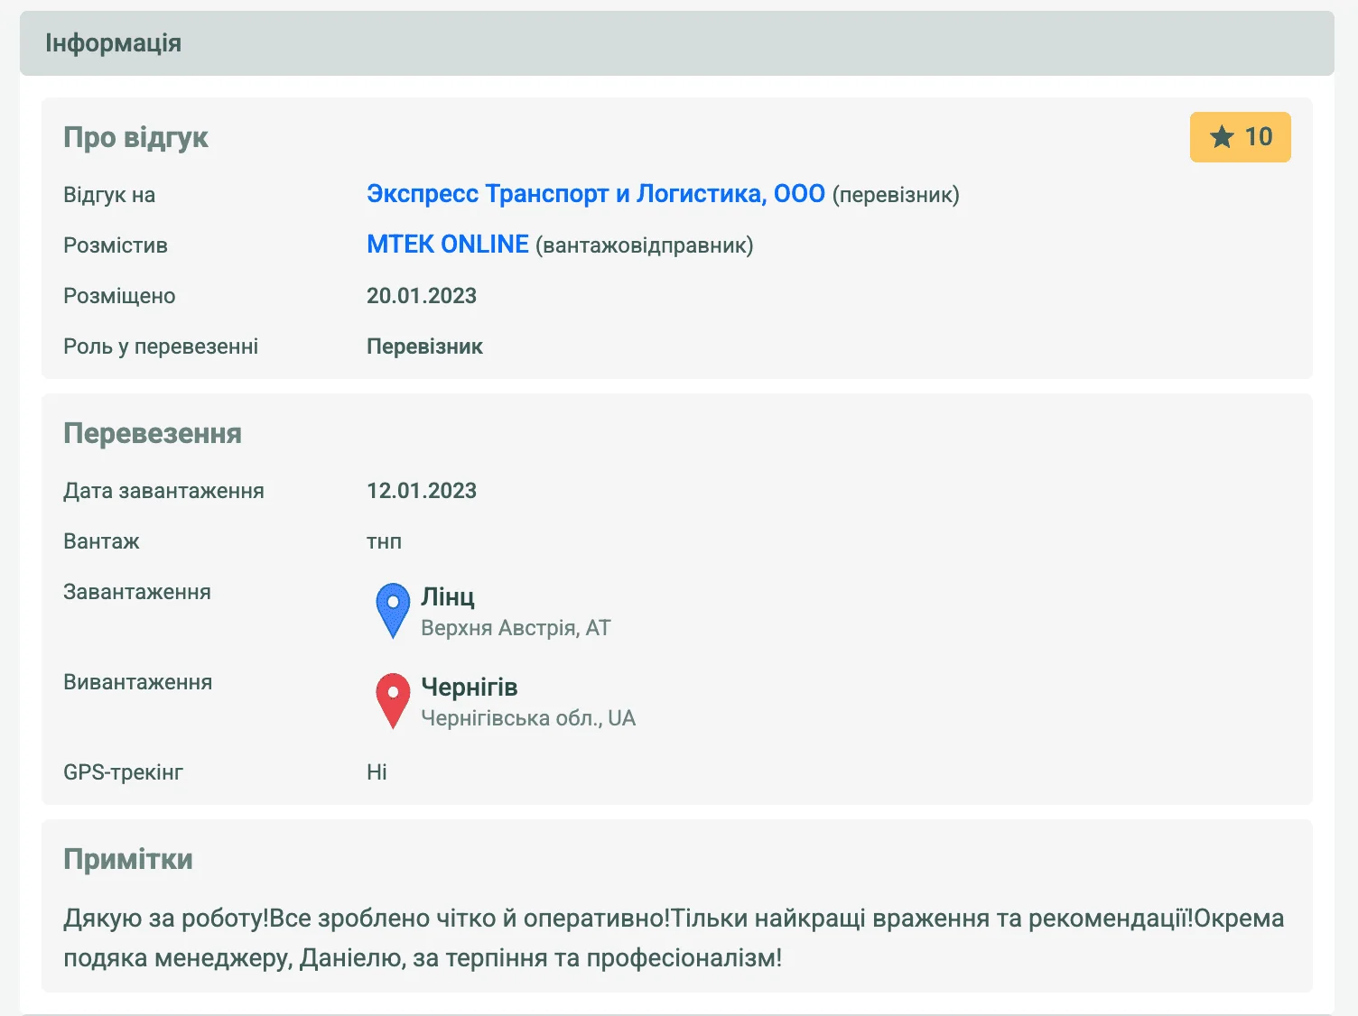1358x1016 pixels.
Task: Click the Чернігів unloading city name
Action: (x=469, y=687)
